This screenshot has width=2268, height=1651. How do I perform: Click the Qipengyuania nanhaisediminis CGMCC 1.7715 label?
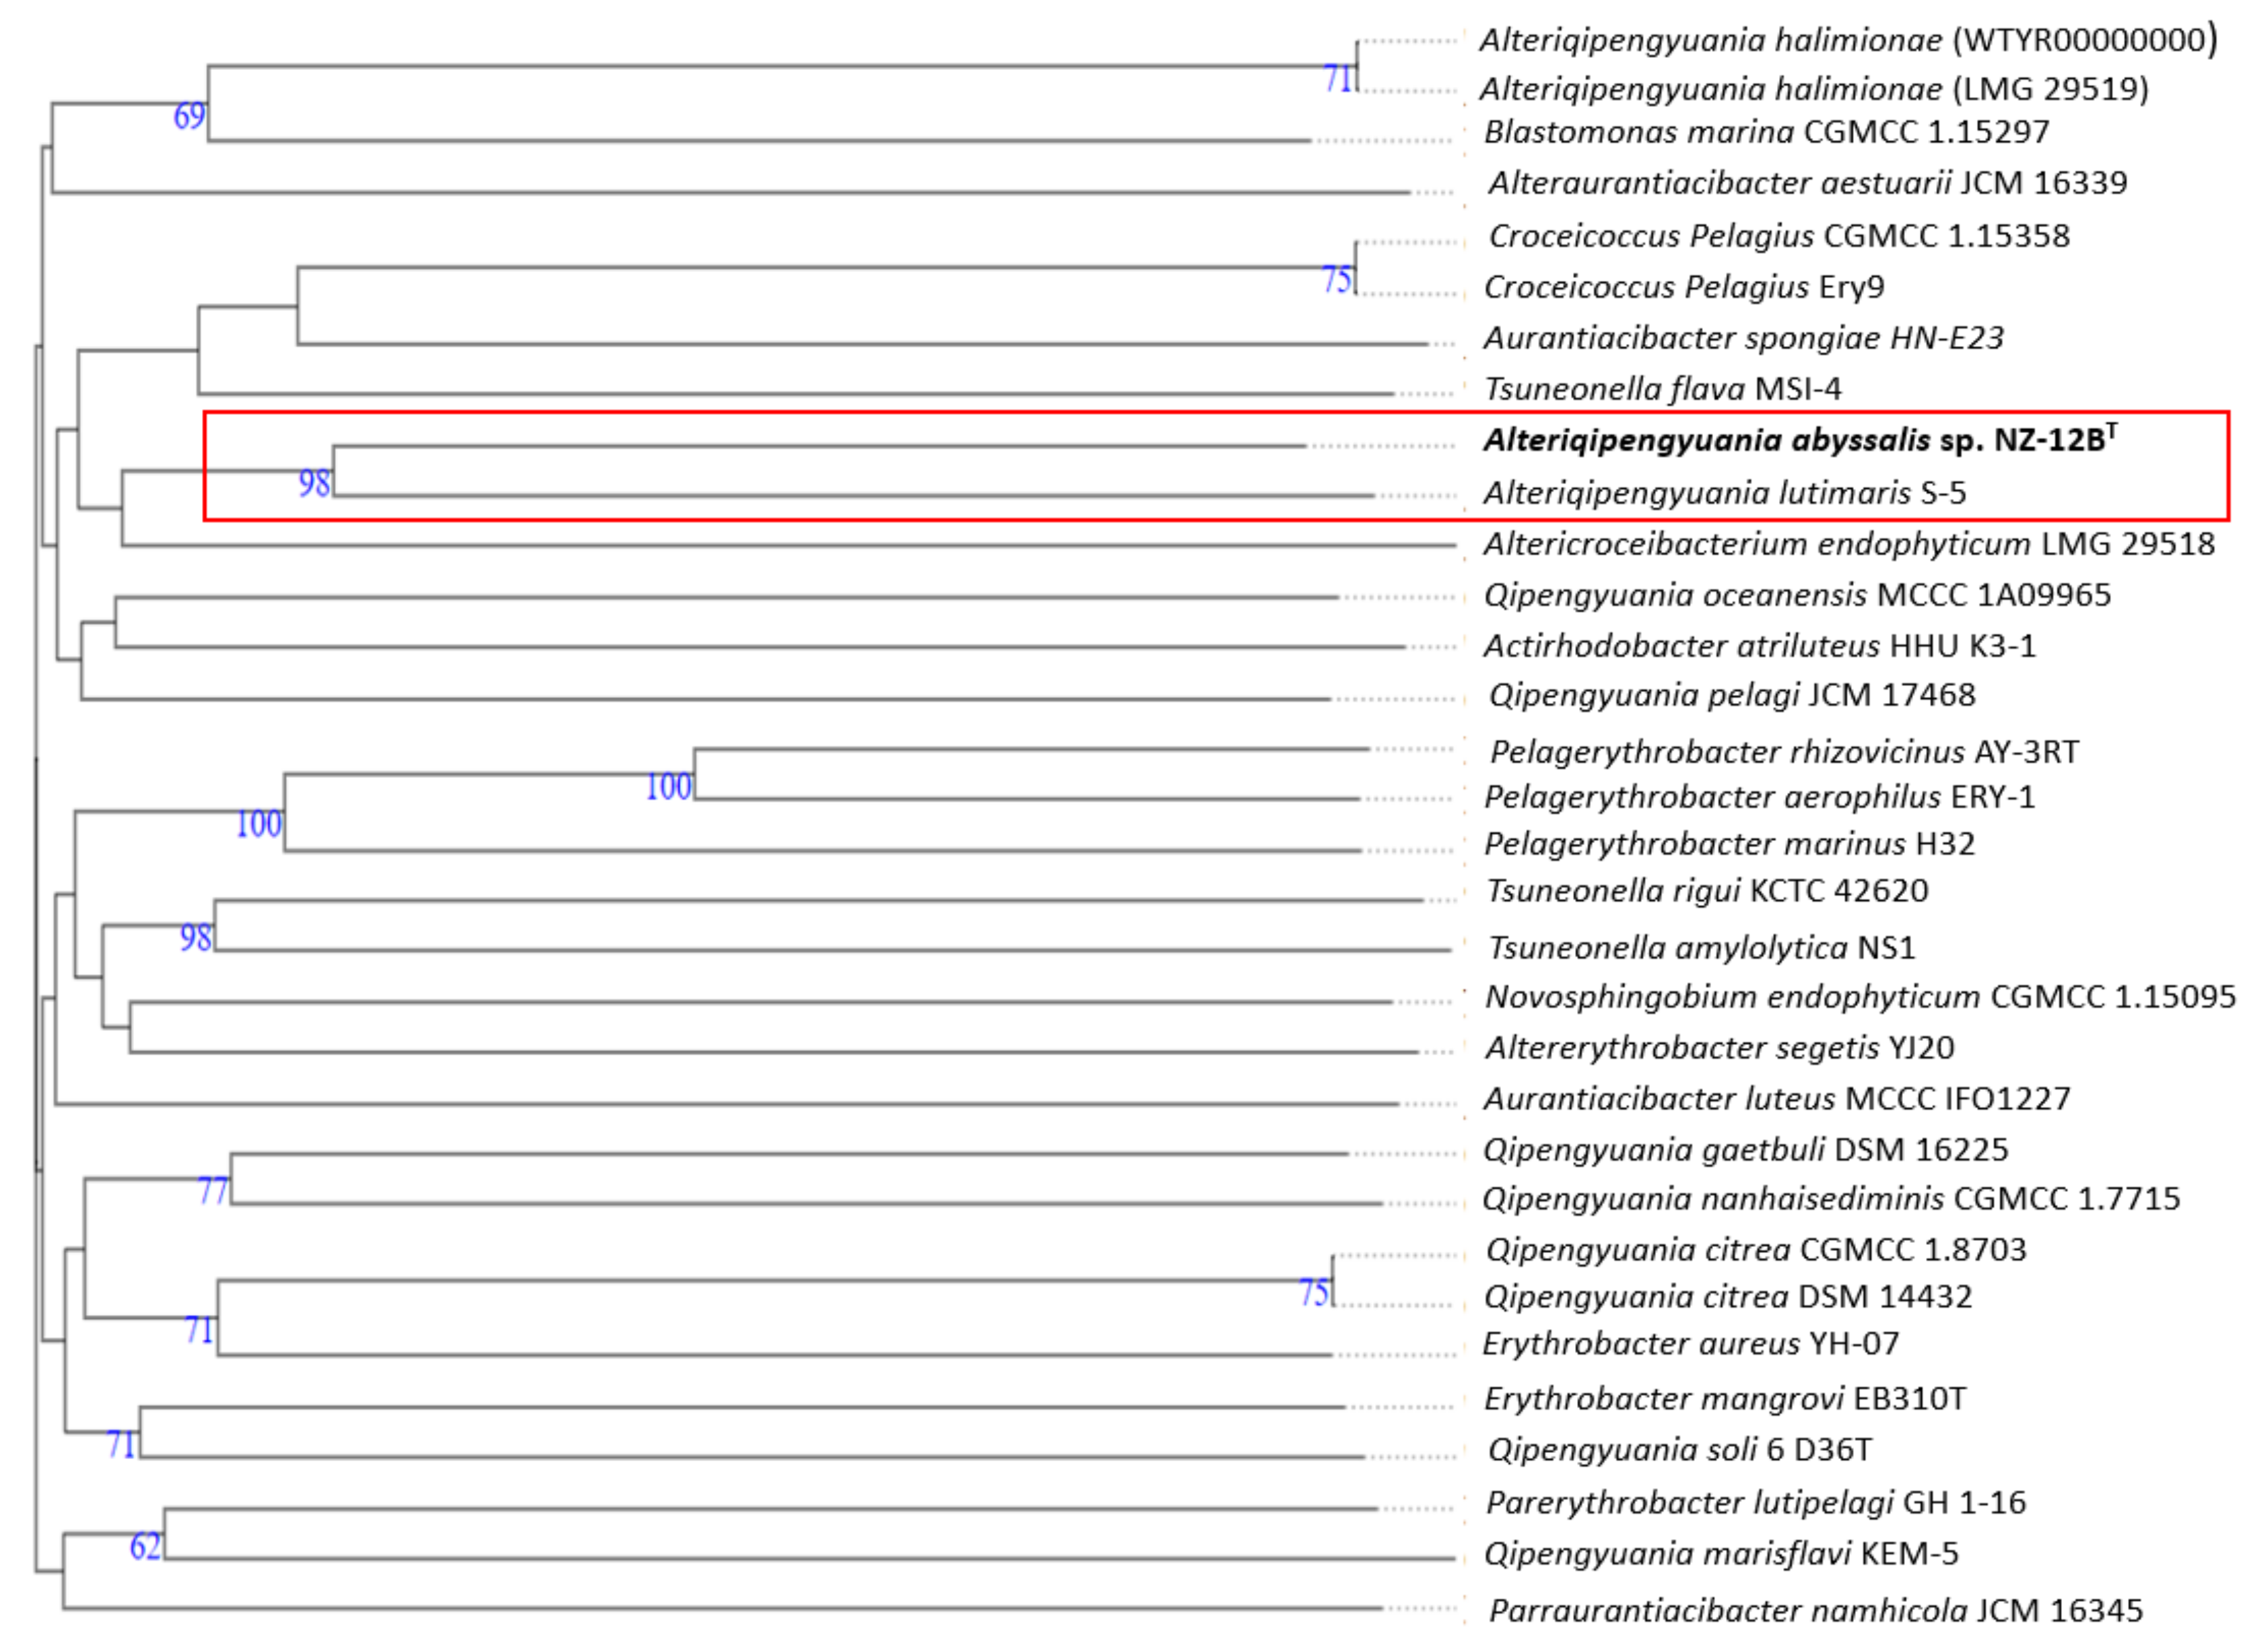[1830, 1198]
